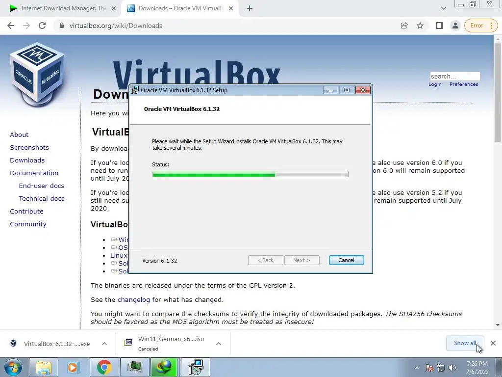Show all downloads
502x377 pixels.
coord(465,343)
